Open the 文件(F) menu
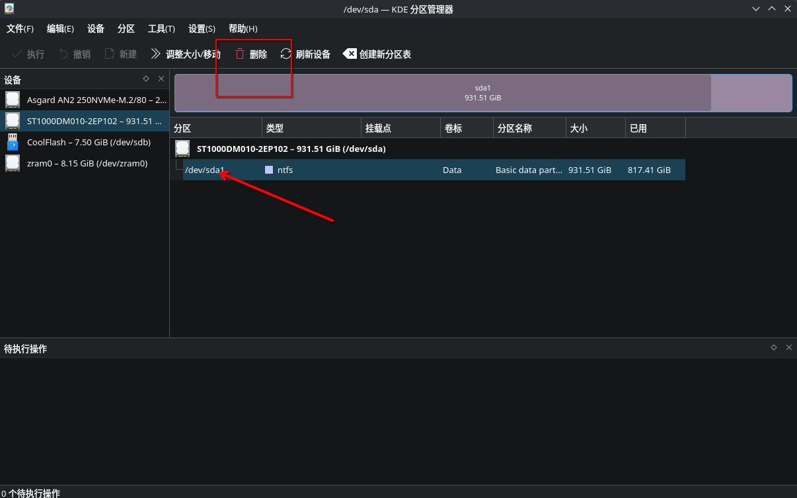 (x=20, y=28)
